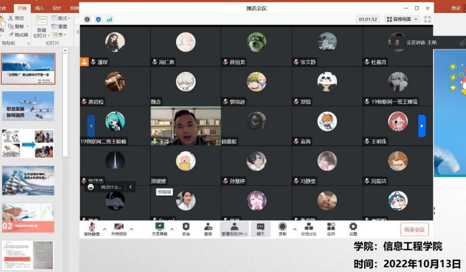Open the 设计 ribbon tab
This screenshot has width=466, height=272.
pyautogui.click(x=57, y=8)
